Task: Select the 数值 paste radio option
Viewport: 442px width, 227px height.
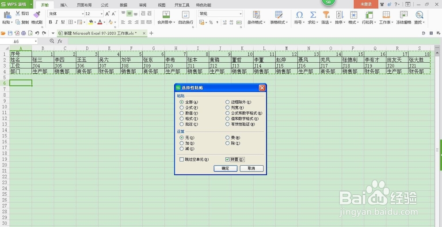Action: [x=182, y=113]
